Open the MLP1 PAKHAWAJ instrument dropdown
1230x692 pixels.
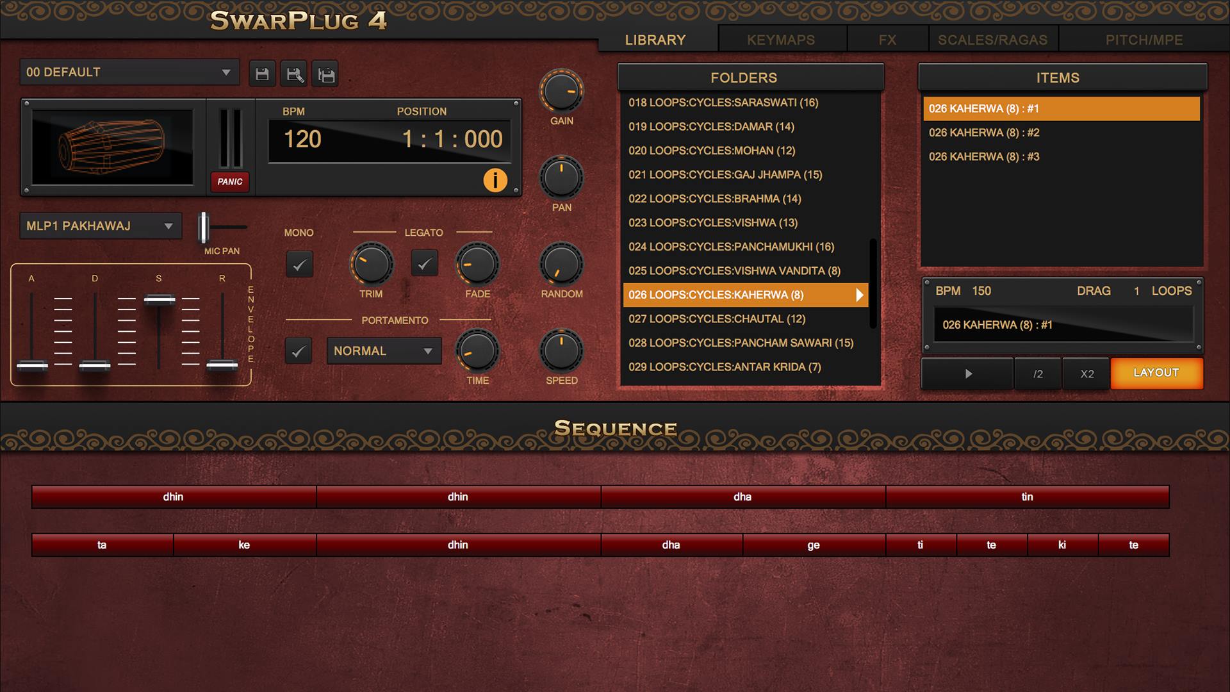101,226
